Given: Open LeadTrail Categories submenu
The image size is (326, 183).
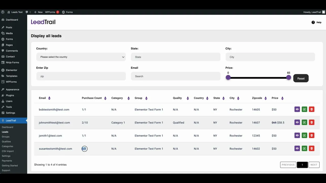Looking at the screenshot, I should pyautogui.click(x=7, y=146).
